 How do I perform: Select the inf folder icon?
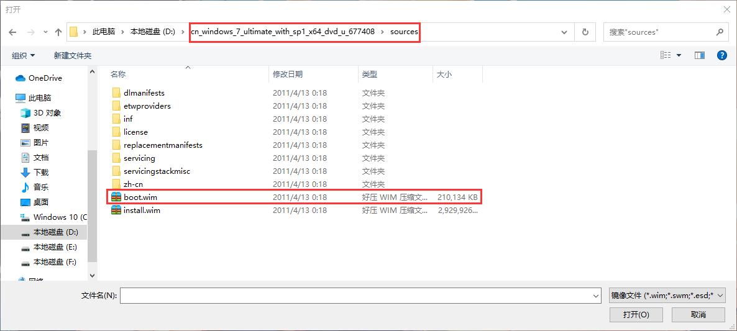(116, 119)
